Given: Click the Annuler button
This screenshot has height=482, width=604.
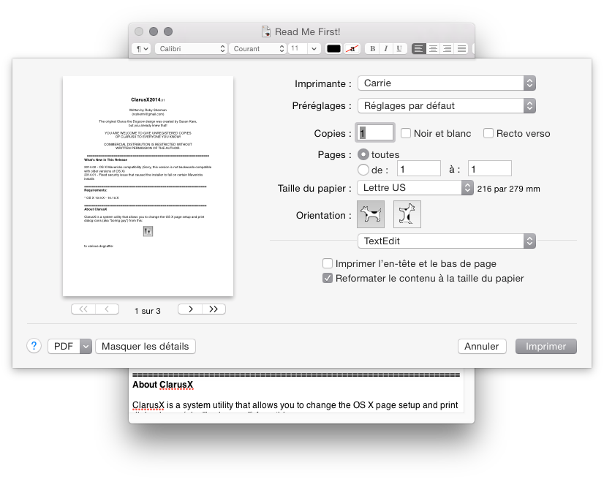Looking at the screenshot, I should pos(482,347).
